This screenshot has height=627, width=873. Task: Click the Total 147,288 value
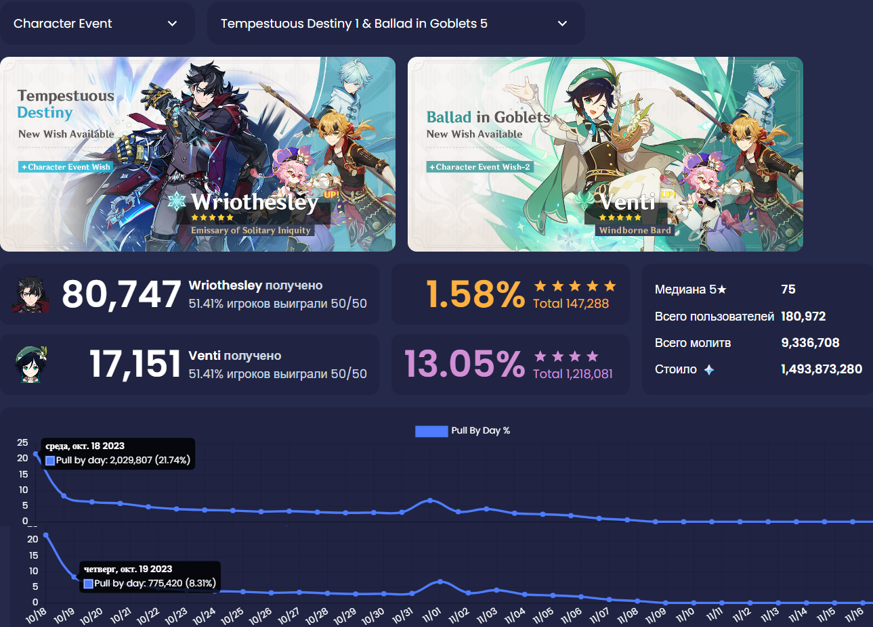[x=571, y=304]
